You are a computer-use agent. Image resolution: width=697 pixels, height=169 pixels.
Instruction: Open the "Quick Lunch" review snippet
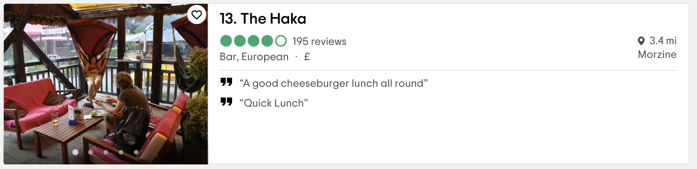pyautogui.click(x=274, y=103)
